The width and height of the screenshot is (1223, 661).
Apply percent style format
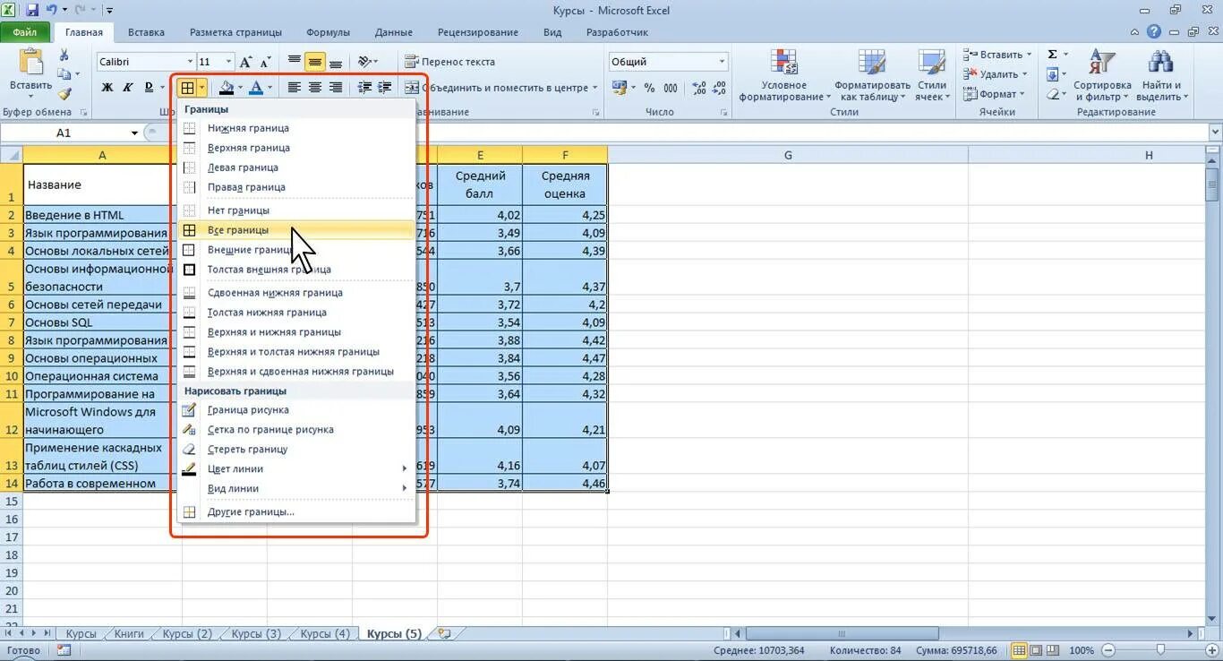[x=649, y=88]
